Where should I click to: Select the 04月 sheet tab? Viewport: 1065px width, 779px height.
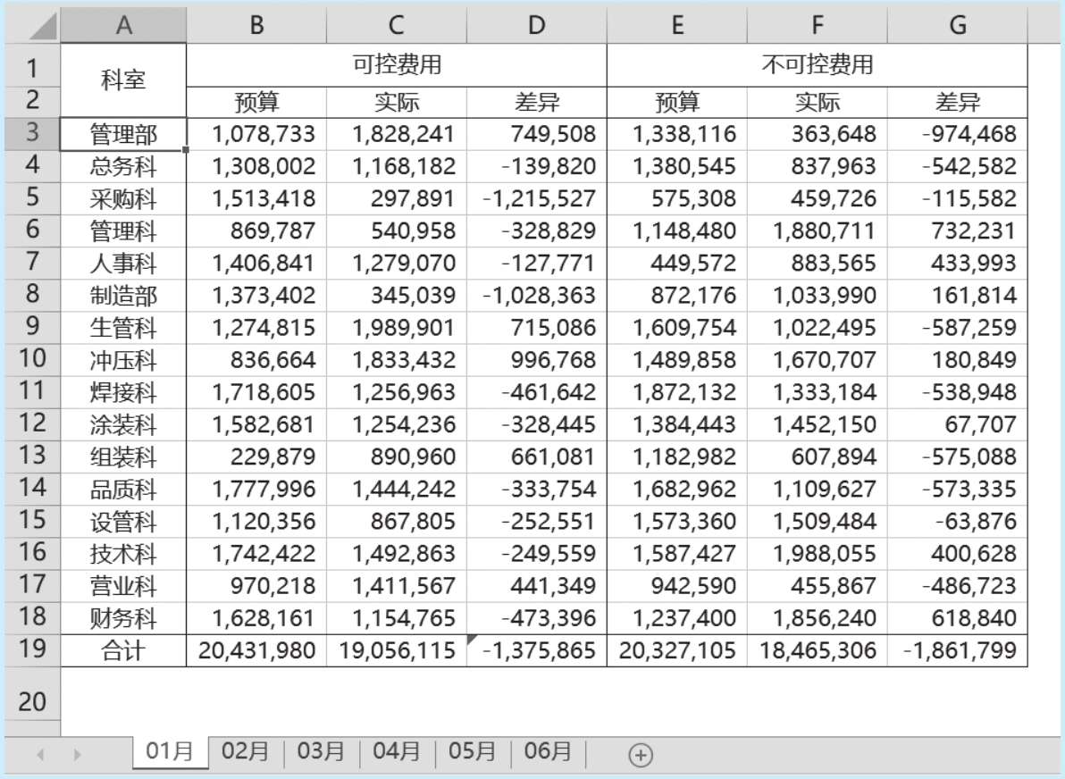tap(397, 753)
